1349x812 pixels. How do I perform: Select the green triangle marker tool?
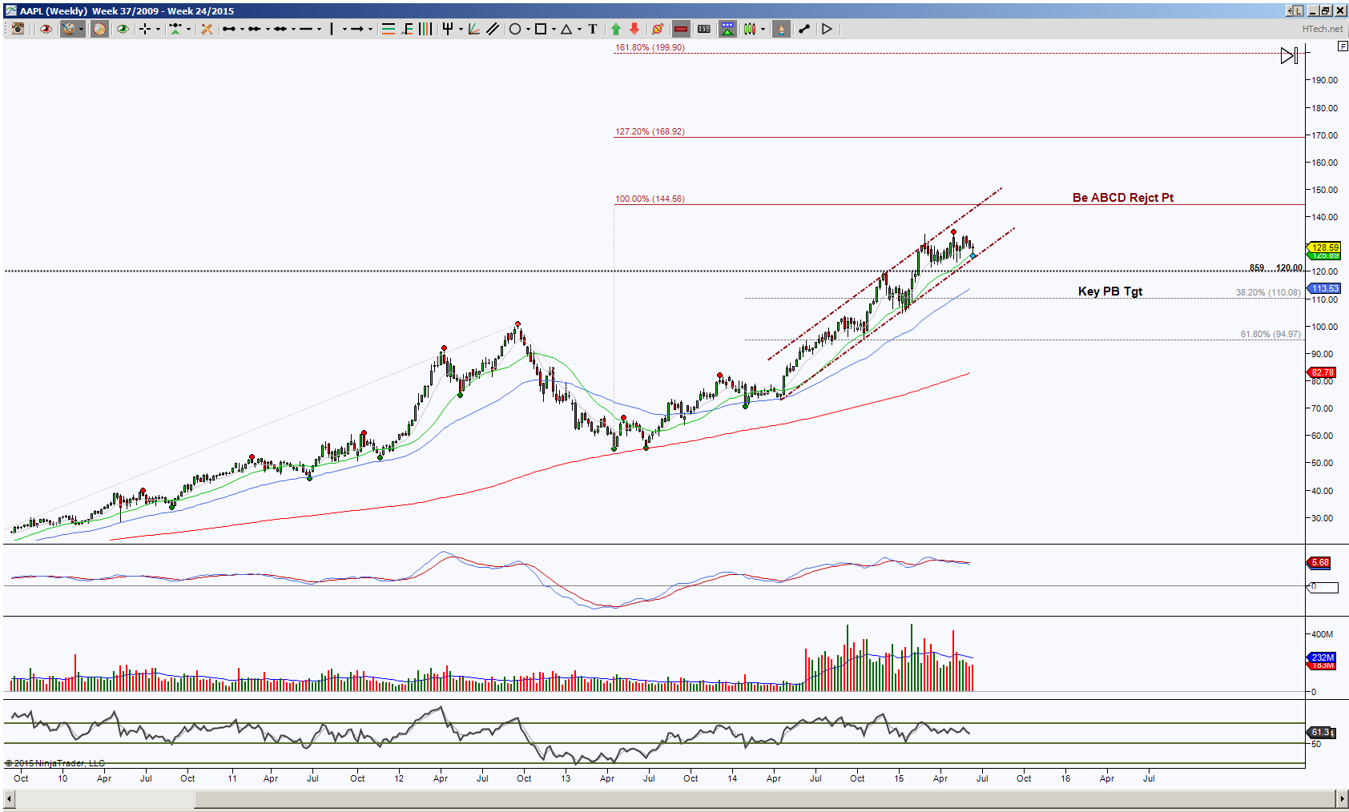click(x=175, y=29)
